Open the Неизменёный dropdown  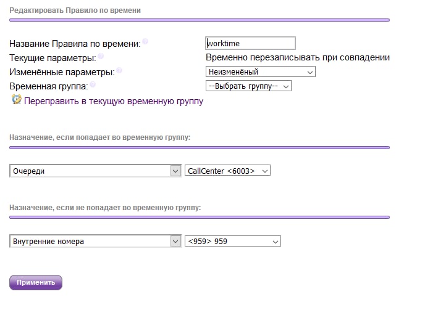pos(261,72)
